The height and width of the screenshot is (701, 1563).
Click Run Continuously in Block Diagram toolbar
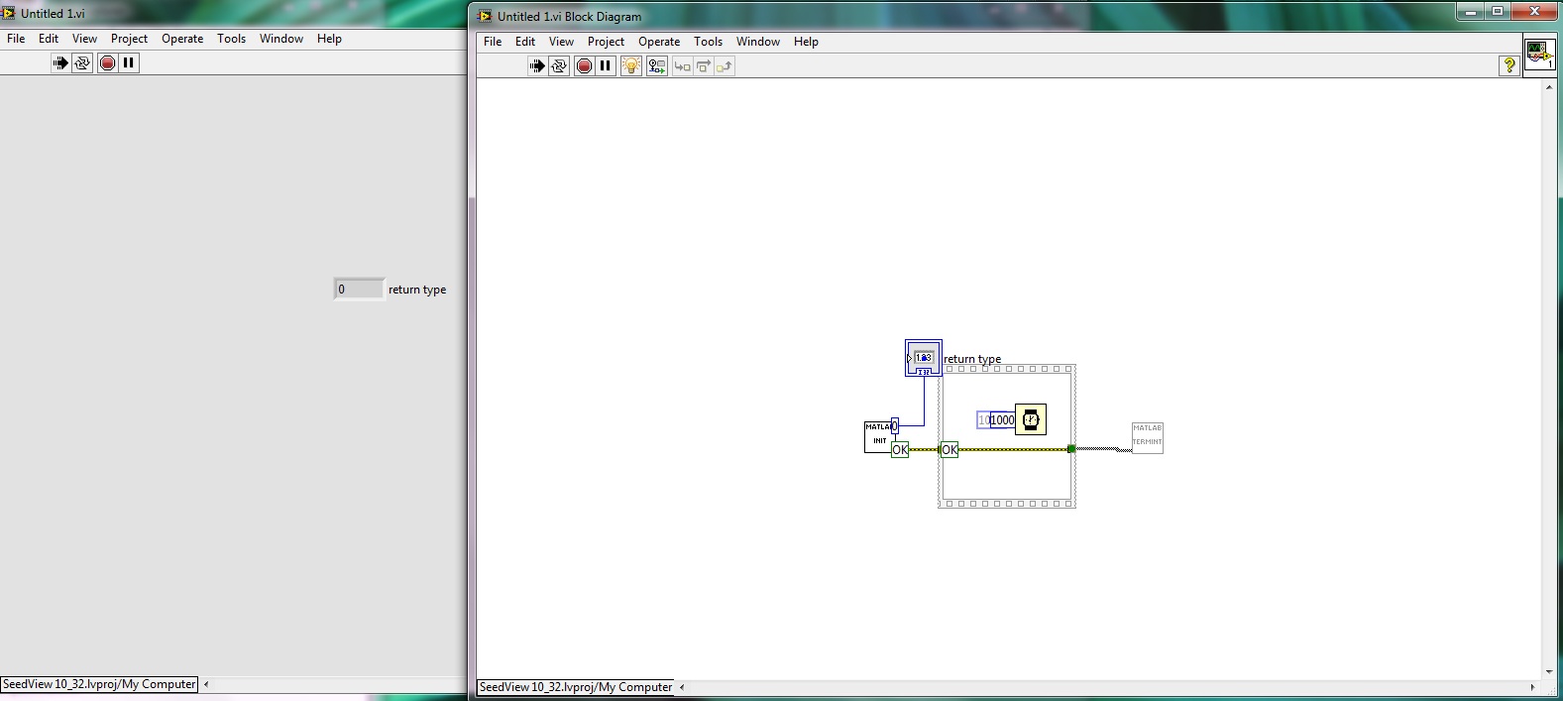tap(559, 66)
